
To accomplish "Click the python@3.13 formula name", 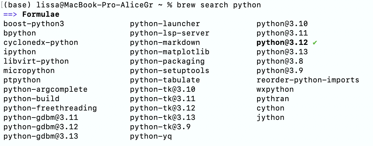I will coord(282,52).
